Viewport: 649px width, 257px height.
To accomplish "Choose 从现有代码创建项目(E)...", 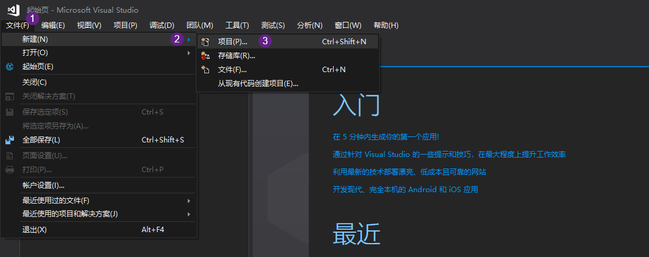I will coord(287,84).
